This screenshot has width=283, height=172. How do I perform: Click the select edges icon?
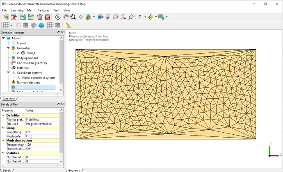point(116,17)
